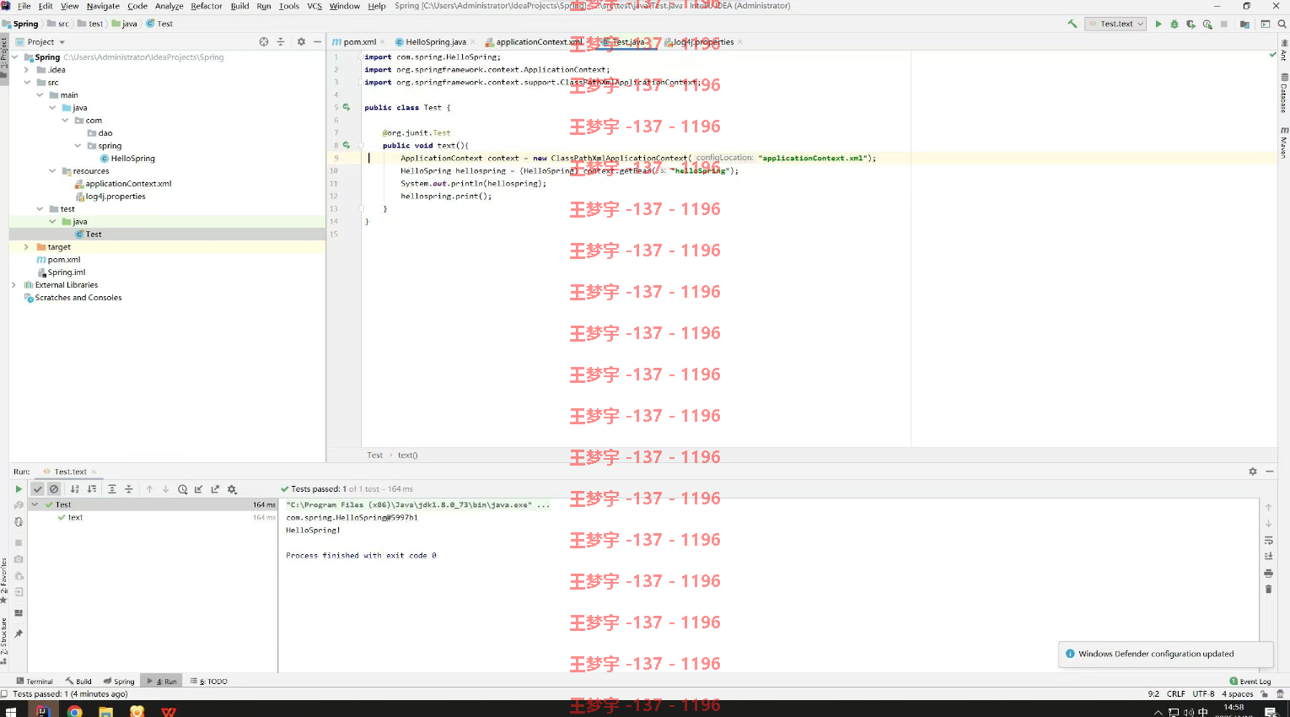Screen dimensions: 1290x717
Task: Expand the target folder
Action: pyautogui.click(x=27, y=247)
